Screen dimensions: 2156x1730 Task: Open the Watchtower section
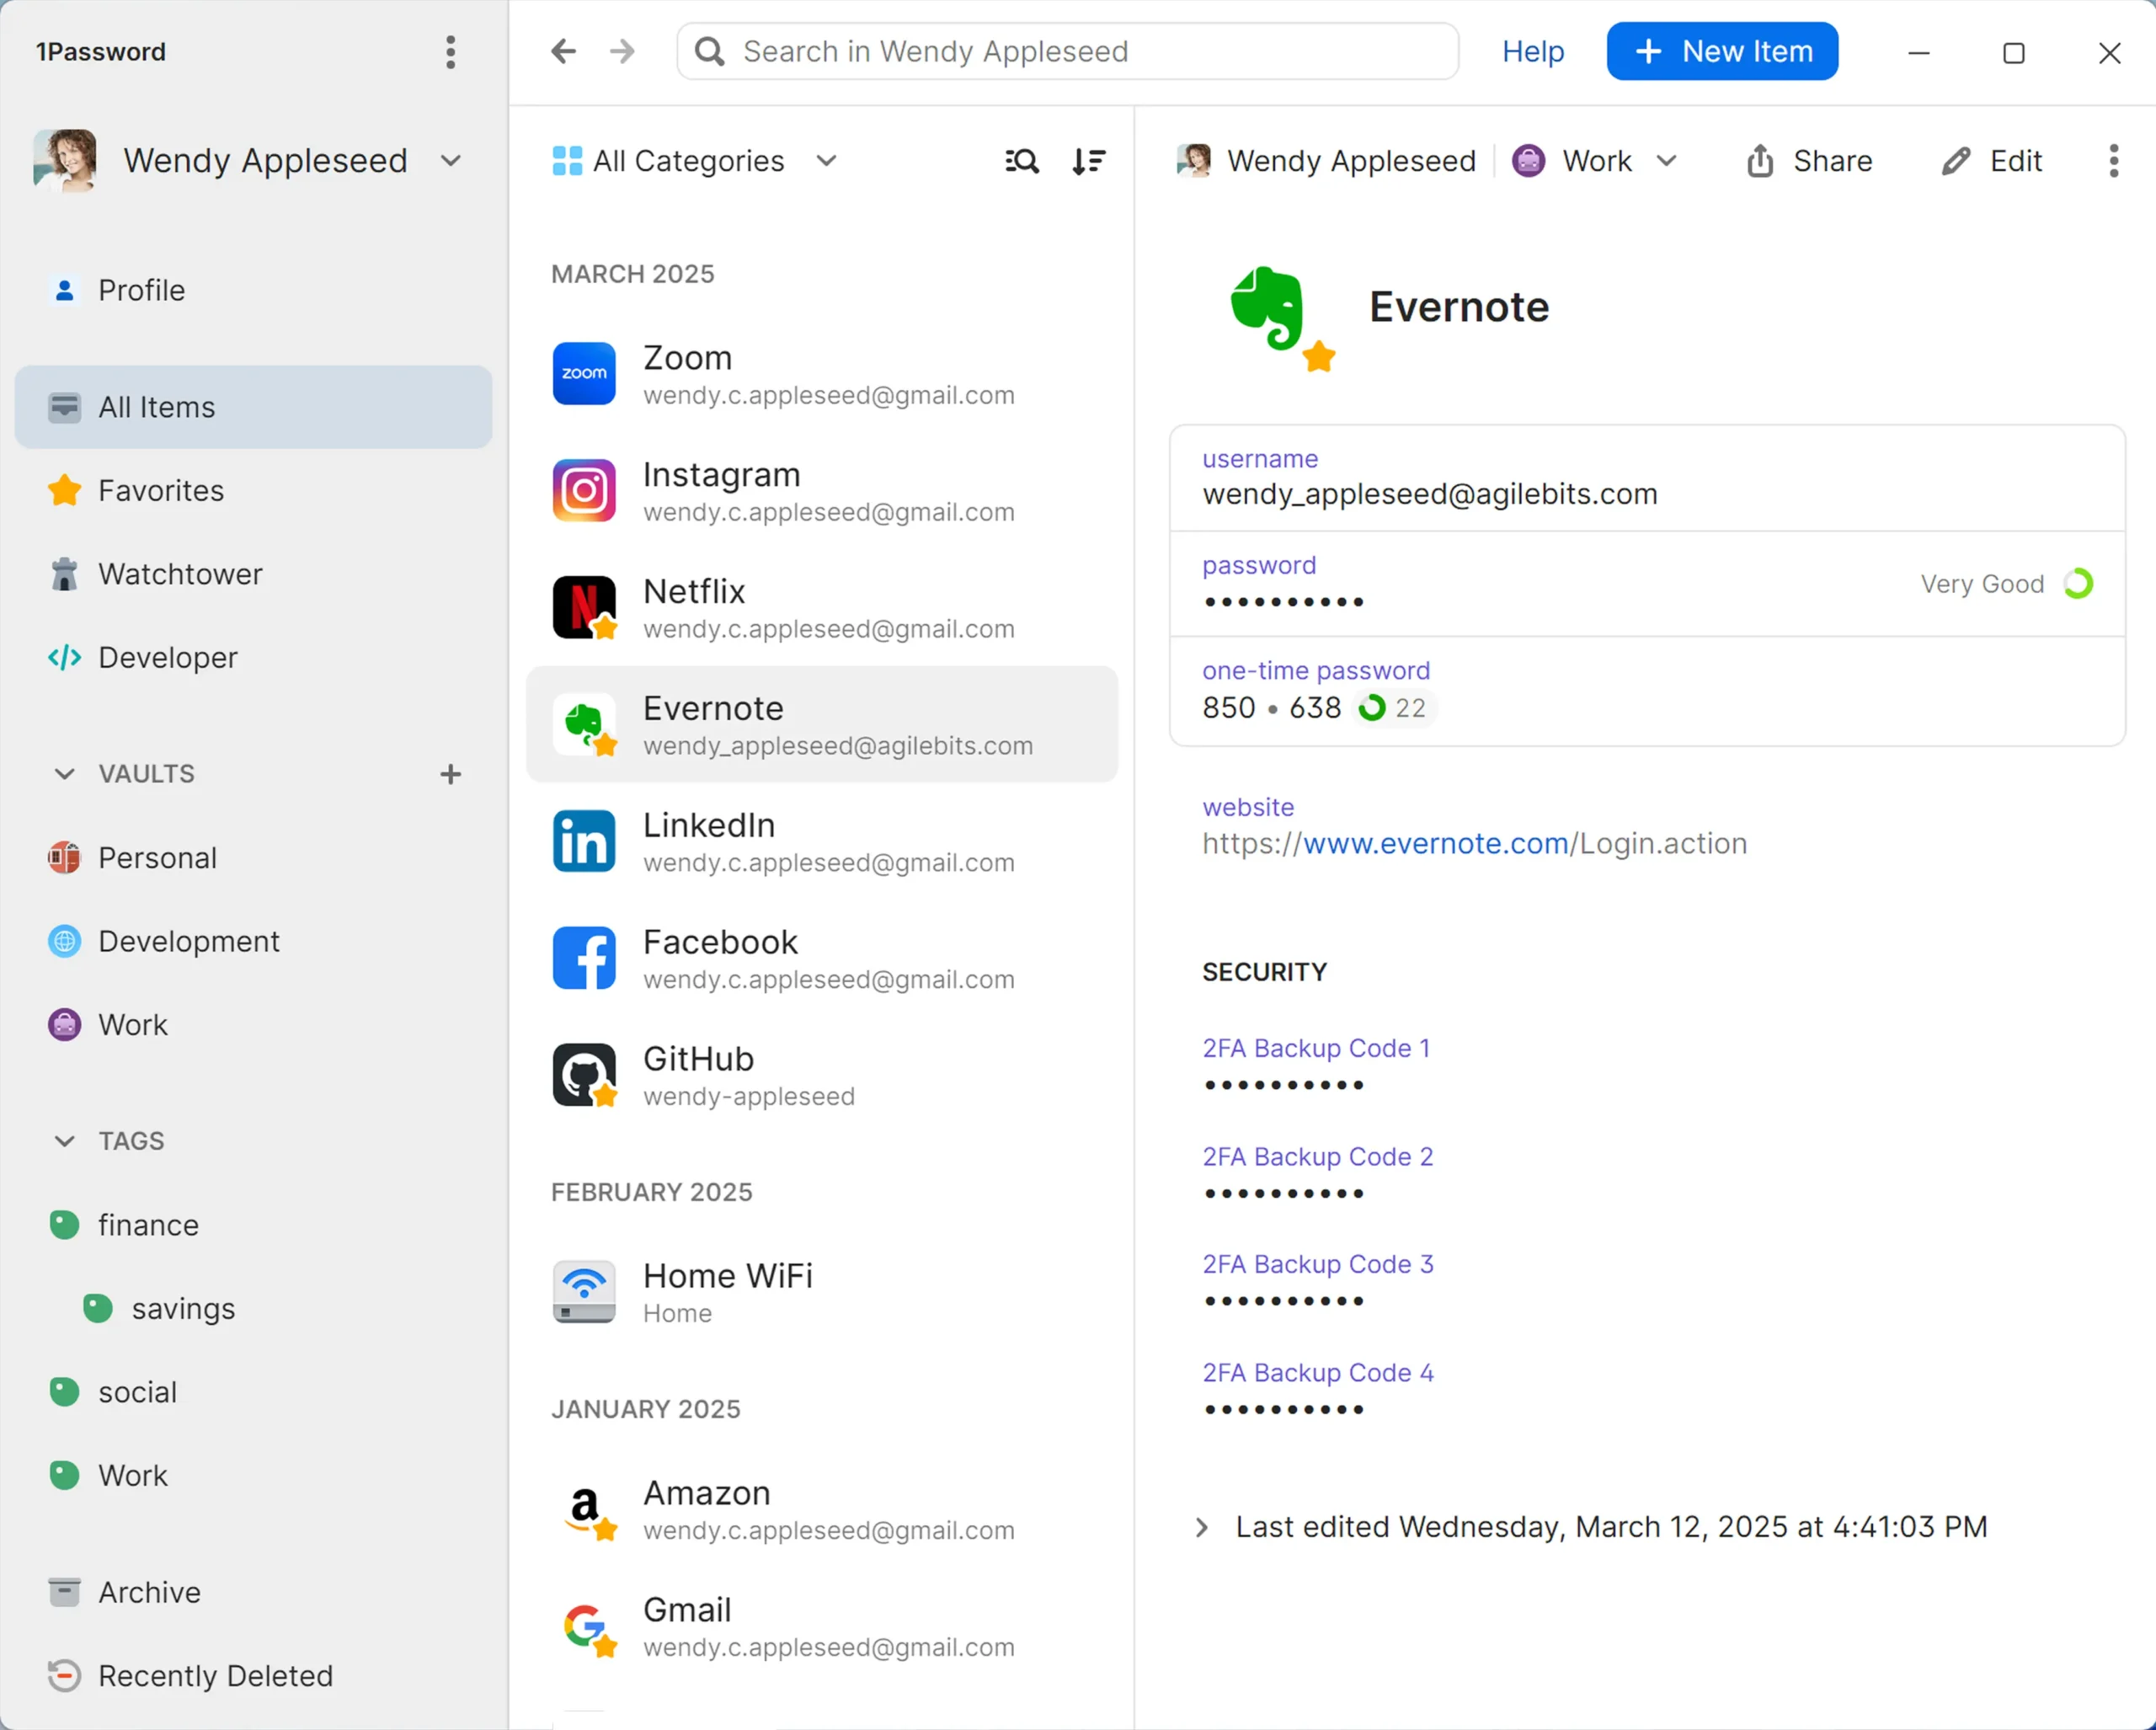coord(179,574)
